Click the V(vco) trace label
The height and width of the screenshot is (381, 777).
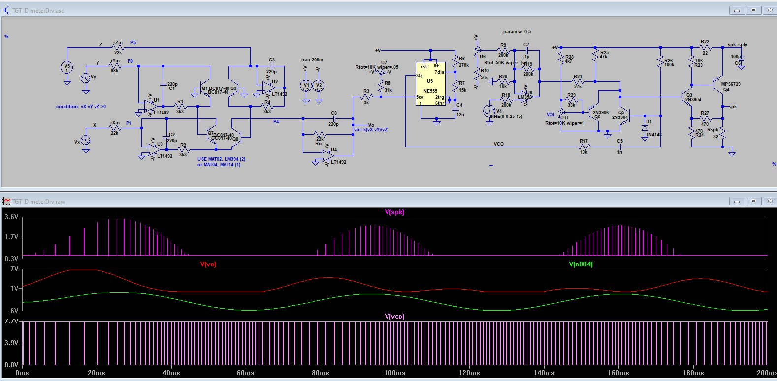394,317
